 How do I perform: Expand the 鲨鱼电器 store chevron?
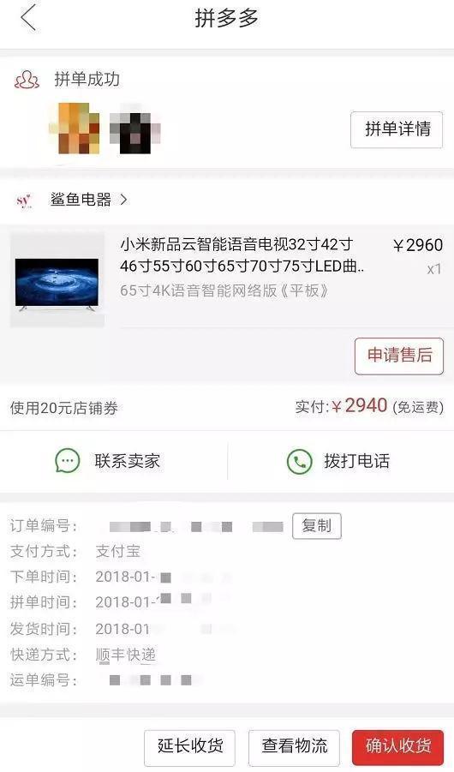pyautogui.click(x=123, y=200)
